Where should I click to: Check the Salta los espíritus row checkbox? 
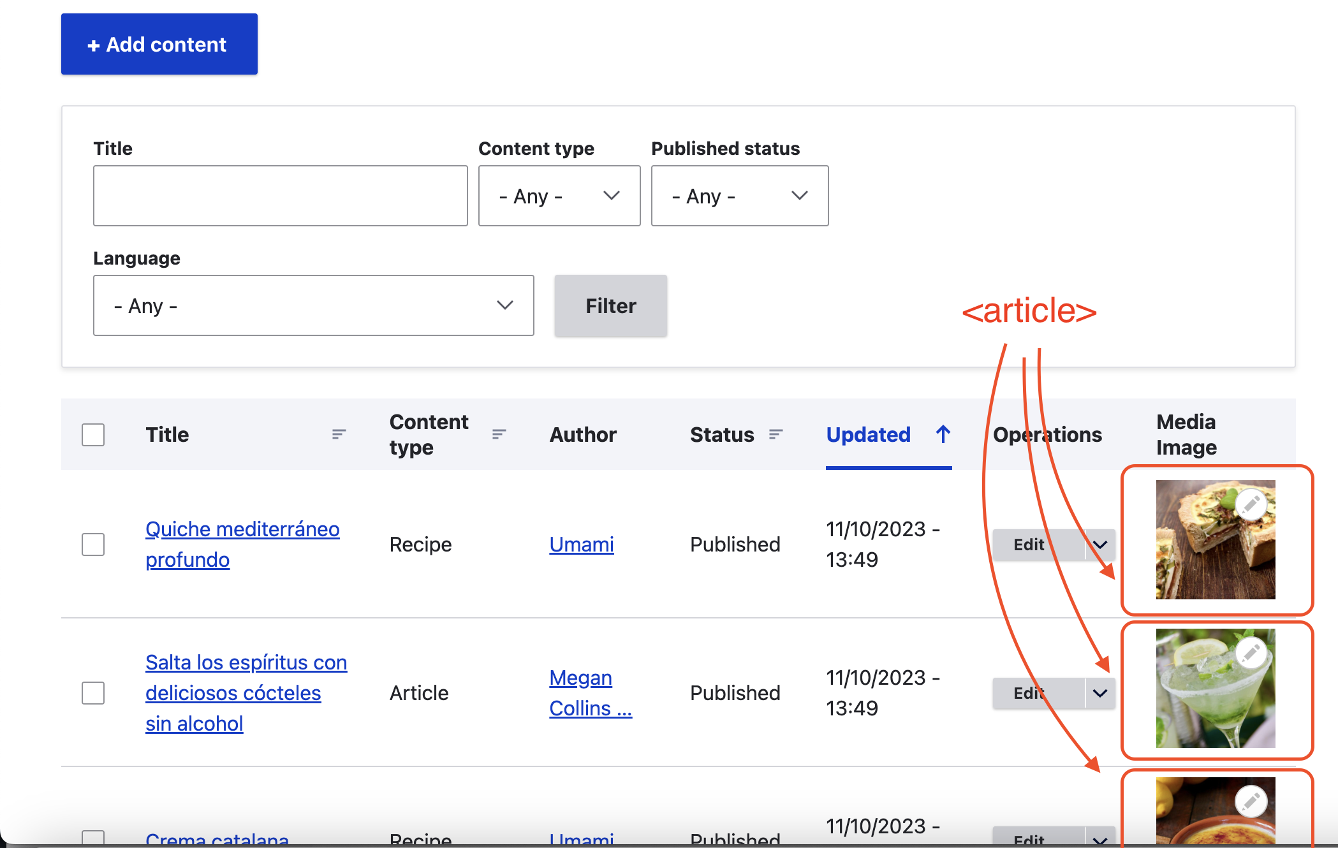tap(93, 693)
